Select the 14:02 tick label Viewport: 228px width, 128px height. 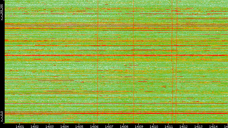[34, 126]
